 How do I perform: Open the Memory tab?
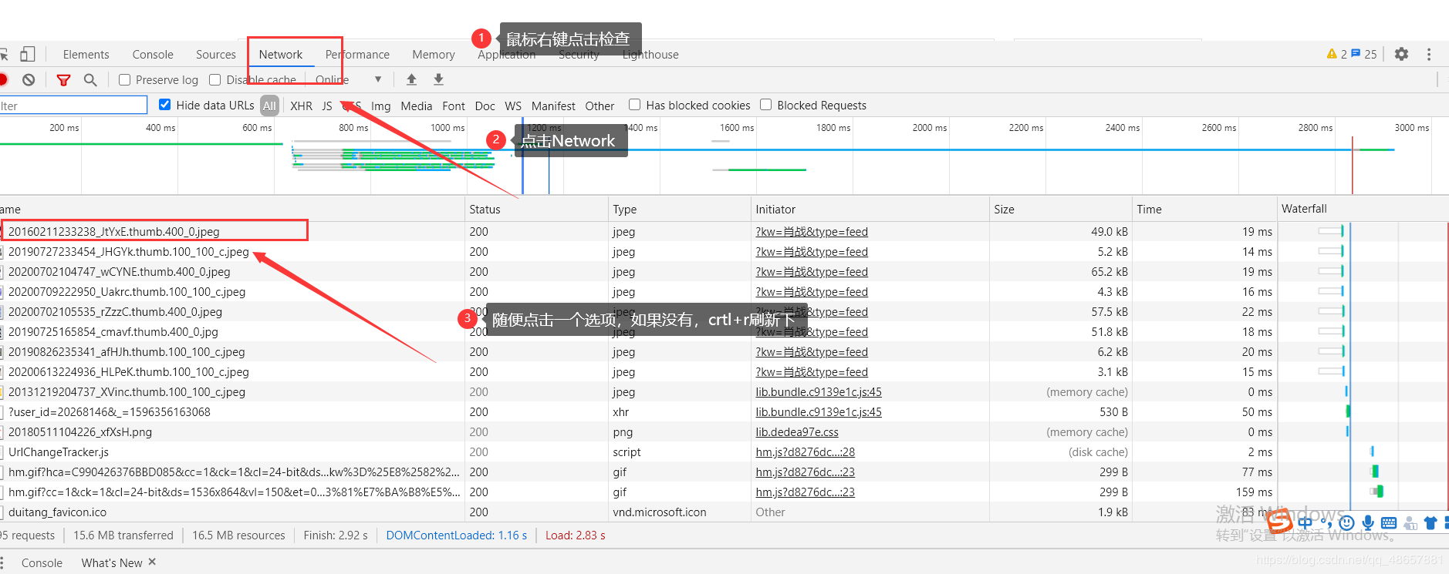click(x=434, y=55)
